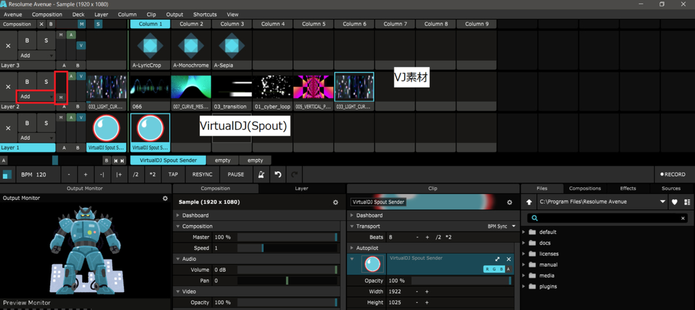Clear Layer 1 with its X button

tap(8, 128)
